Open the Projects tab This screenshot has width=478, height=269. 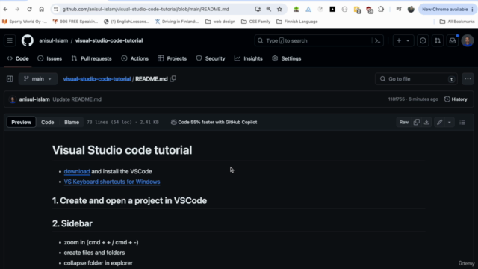(173, 58)
